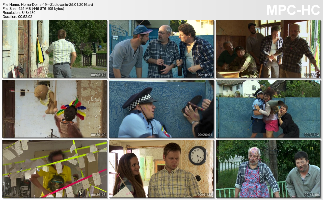The height and width of the screenshot is (200, 323).
Task: Click the 00:20:49 timestamp label
Action: (98, 135)
